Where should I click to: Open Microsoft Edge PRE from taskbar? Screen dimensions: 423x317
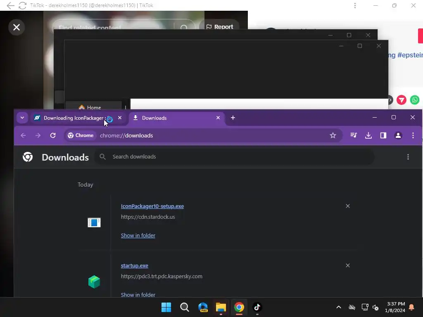pos(203,307)
